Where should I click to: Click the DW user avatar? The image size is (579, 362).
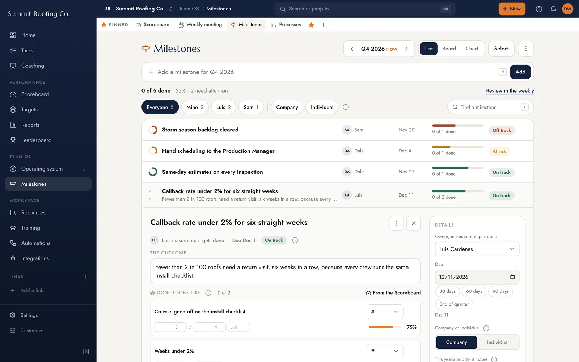567,9
